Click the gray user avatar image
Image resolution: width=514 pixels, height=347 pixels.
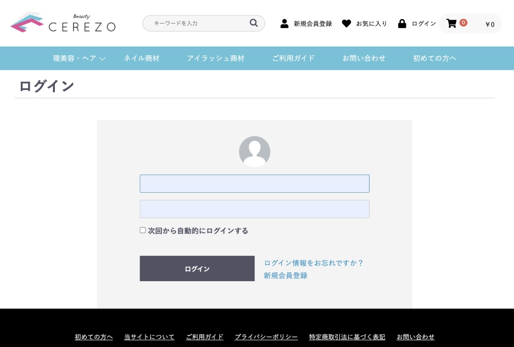[x=255, y=152]
